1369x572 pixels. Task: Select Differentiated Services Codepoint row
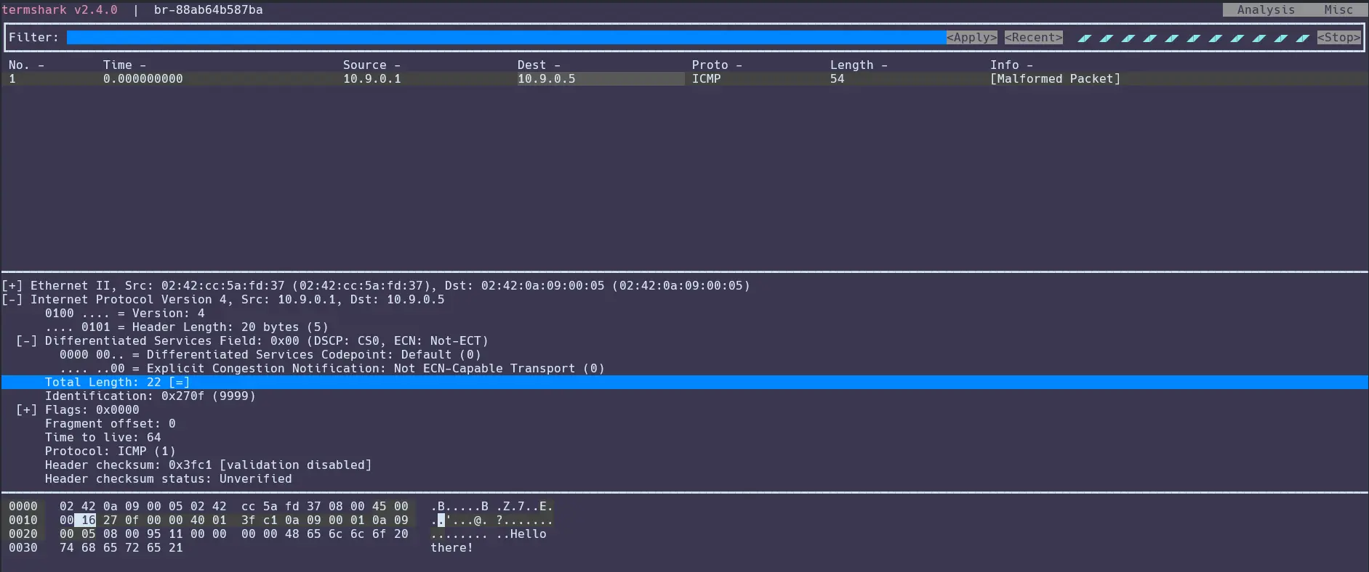pos(270,355)
